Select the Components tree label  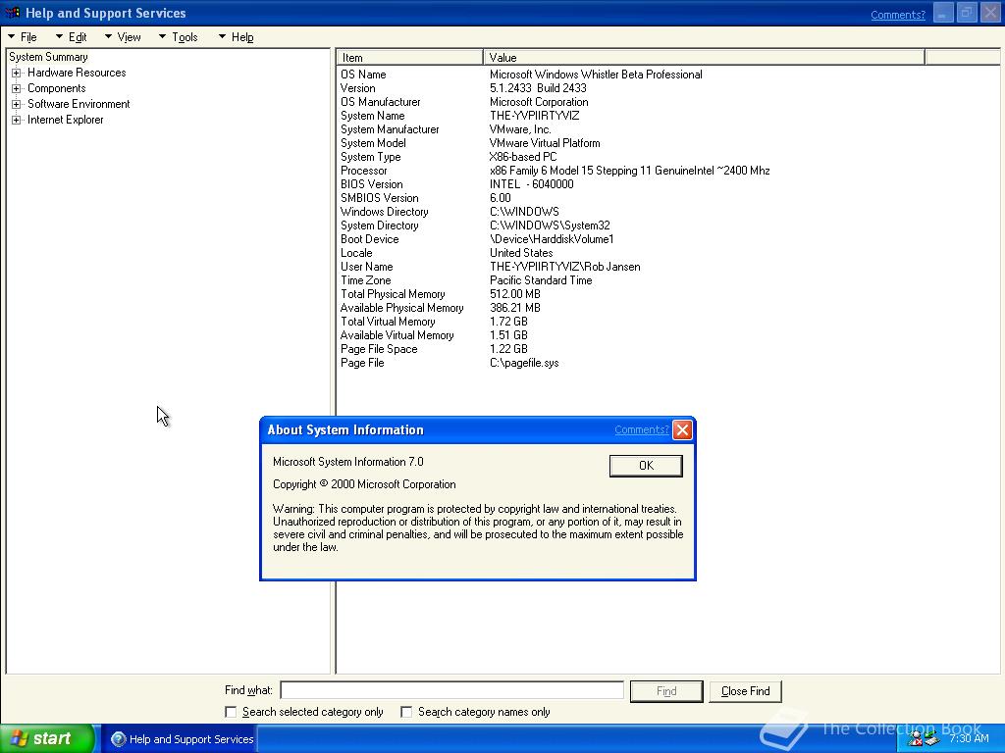pyautogui.click(x=56, y=88)
